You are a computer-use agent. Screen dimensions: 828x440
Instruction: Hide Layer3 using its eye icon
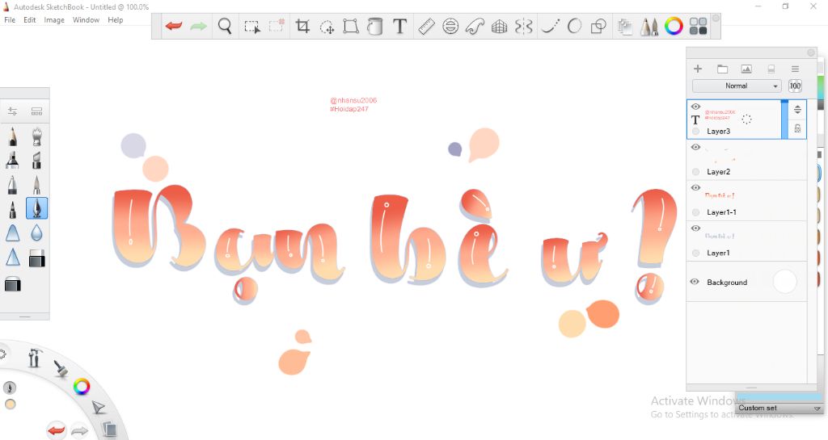click(x=695, y=107)
